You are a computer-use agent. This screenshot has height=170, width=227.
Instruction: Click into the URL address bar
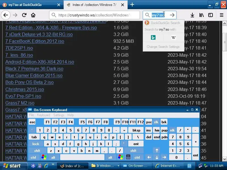pyautogui.click(x=94, y=15)
